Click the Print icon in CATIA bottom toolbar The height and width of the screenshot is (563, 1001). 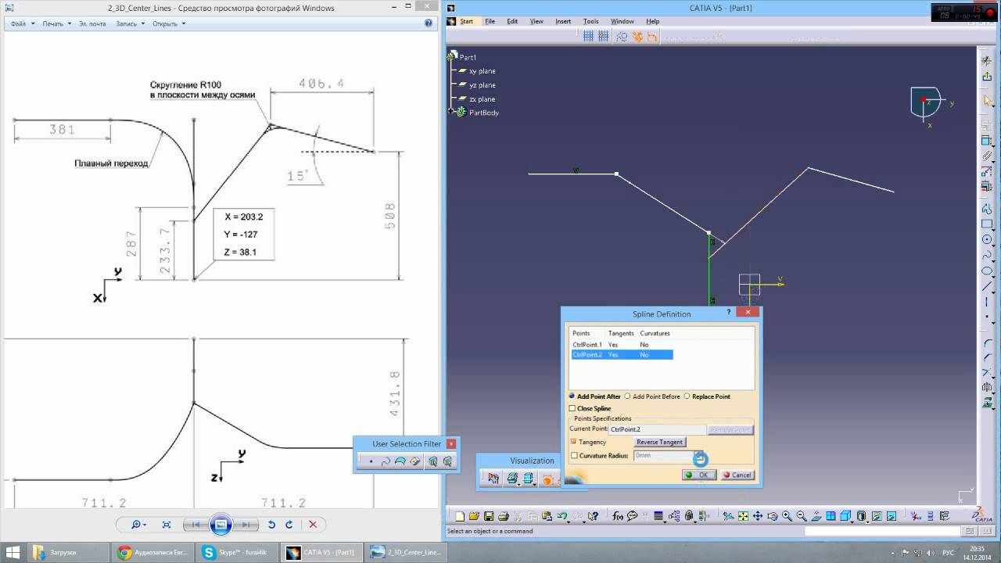504,516
